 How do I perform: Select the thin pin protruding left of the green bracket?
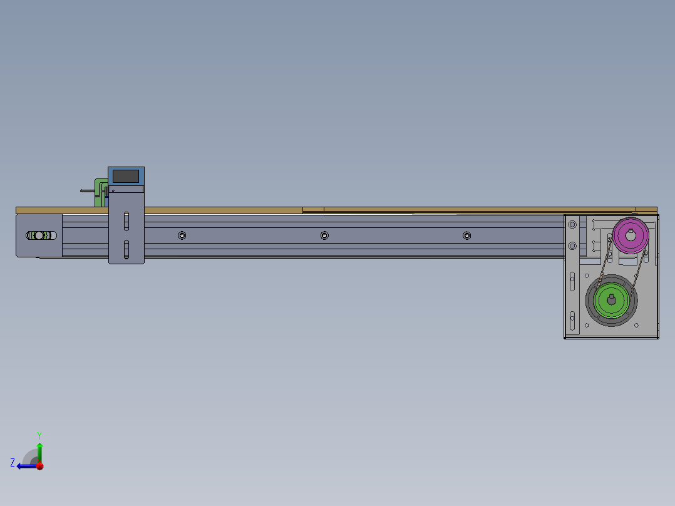[88, 191]
